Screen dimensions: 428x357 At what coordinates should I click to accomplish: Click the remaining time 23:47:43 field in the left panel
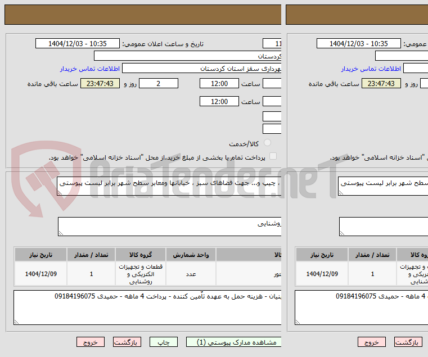pyautogui.click(x=100, y=83)
